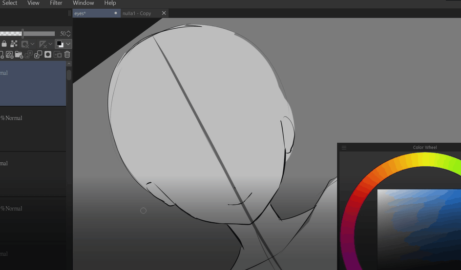Viewport: 461px width, 270px height.
Task: Click the canvas tab bar grip handle
Action: tap(69, 13)
